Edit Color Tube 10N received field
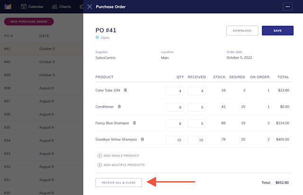This screenshot has width=303, height=195. (196, 91)
